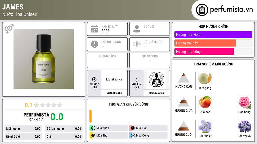Open the Dưa gang melon note image

click(x=205, y=78)
